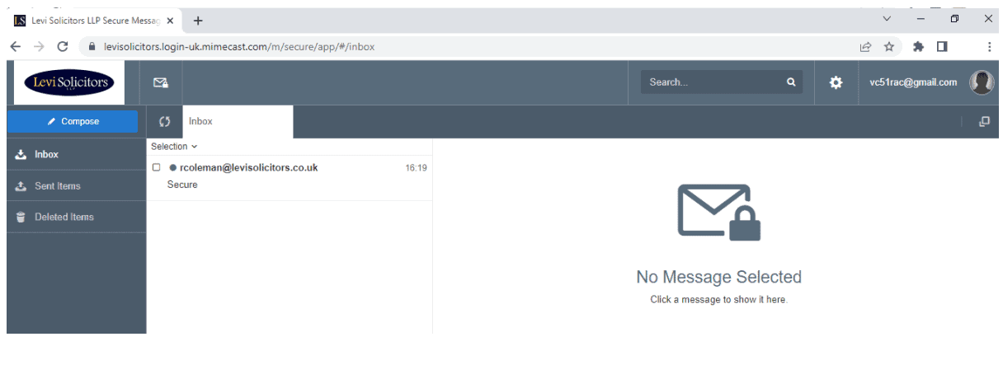
Task: Click the user profile avatar
Action: click(x=981, y=82)
